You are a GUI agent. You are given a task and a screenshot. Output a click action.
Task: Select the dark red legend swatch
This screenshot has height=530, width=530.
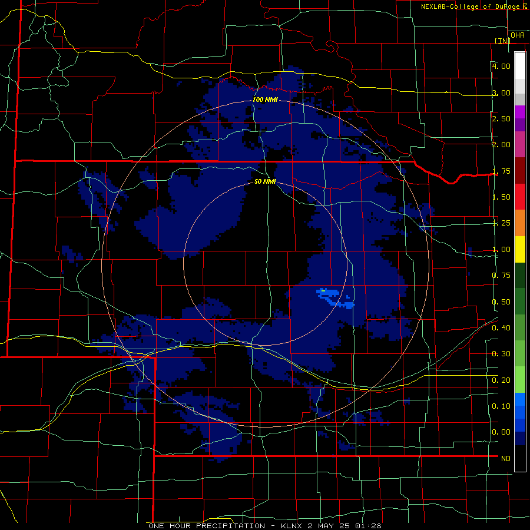[520, 171]
